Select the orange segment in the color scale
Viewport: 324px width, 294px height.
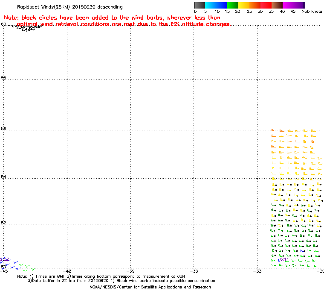255,5
